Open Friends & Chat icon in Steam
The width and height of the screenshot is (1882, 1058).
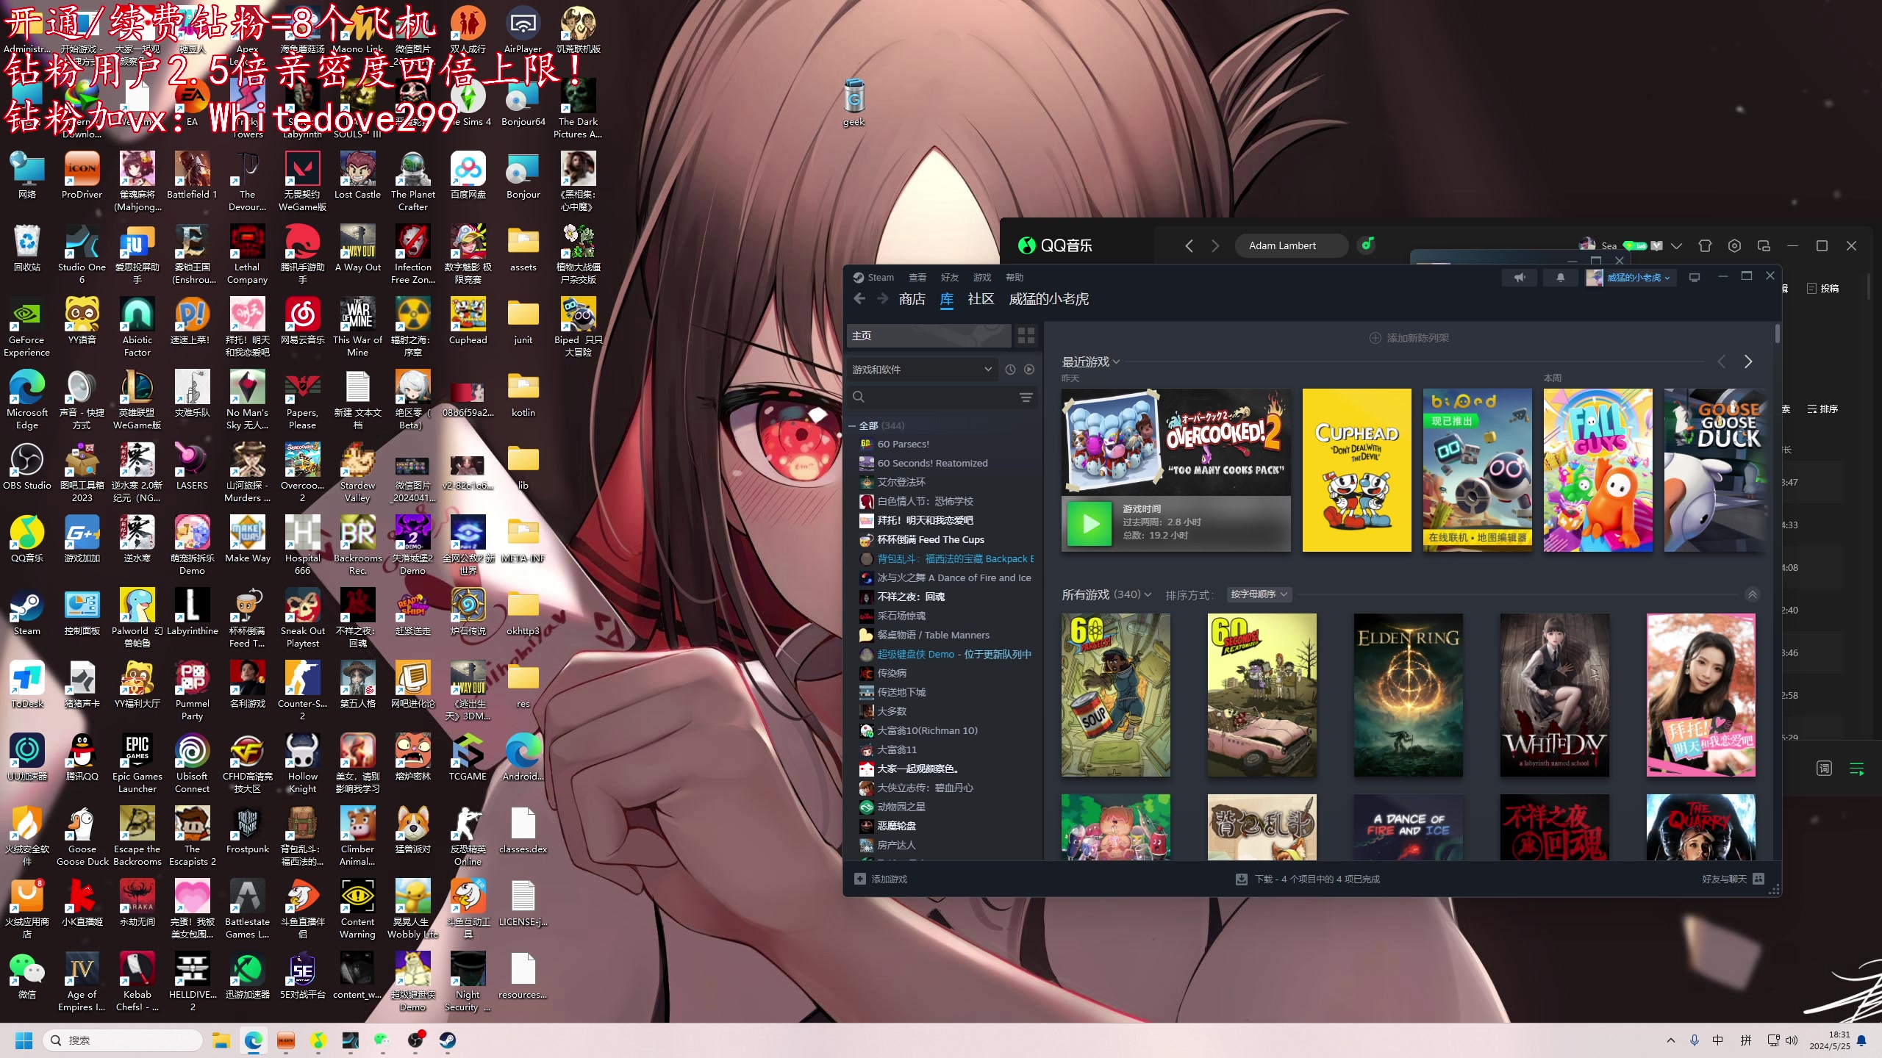pos(1758,879)
